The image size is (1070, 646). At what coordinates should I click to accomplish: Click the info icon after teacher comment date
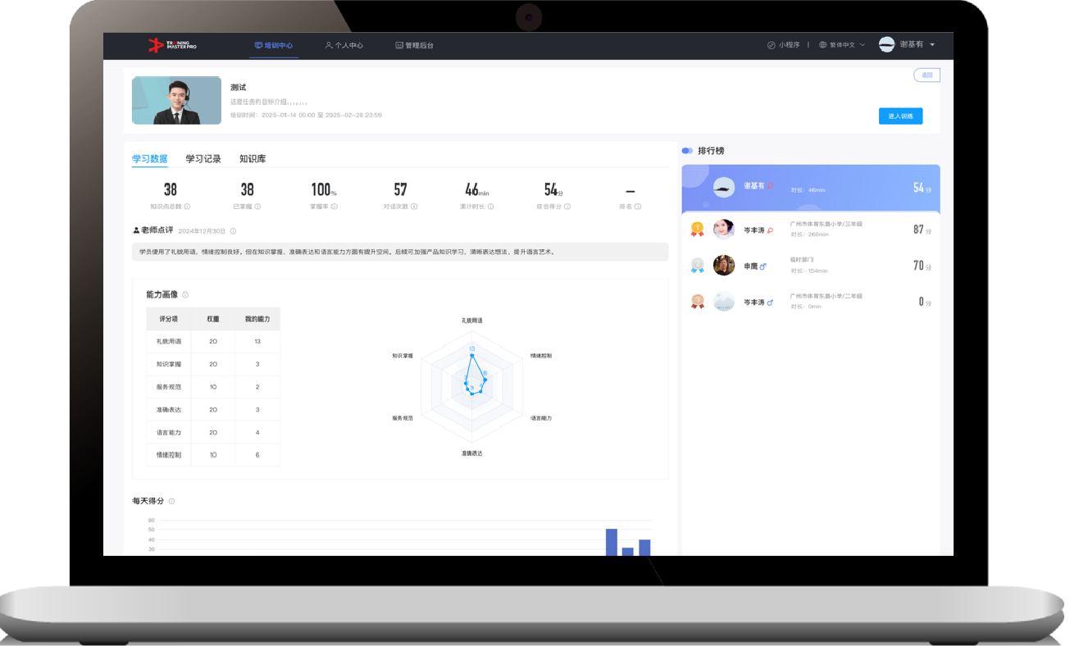tap(233, 231)
